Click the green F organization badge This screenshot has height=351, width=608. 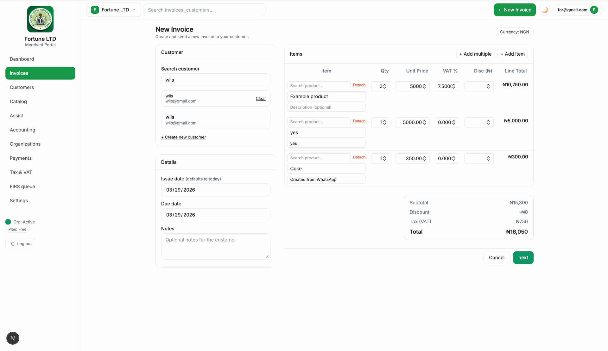point(95,10)
